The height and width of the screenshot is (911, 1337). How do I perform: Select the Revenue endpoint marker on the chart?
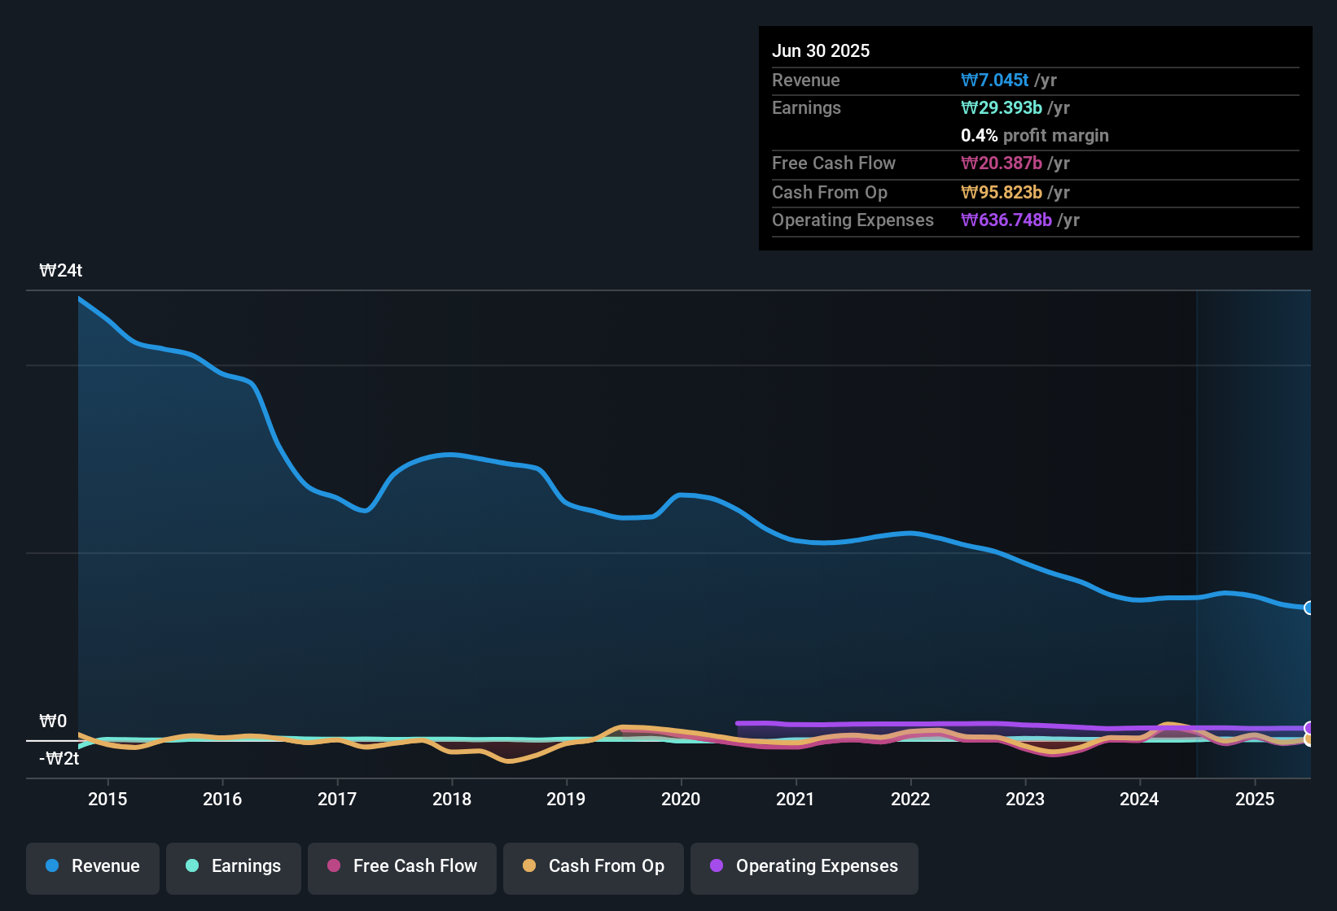1309,608
